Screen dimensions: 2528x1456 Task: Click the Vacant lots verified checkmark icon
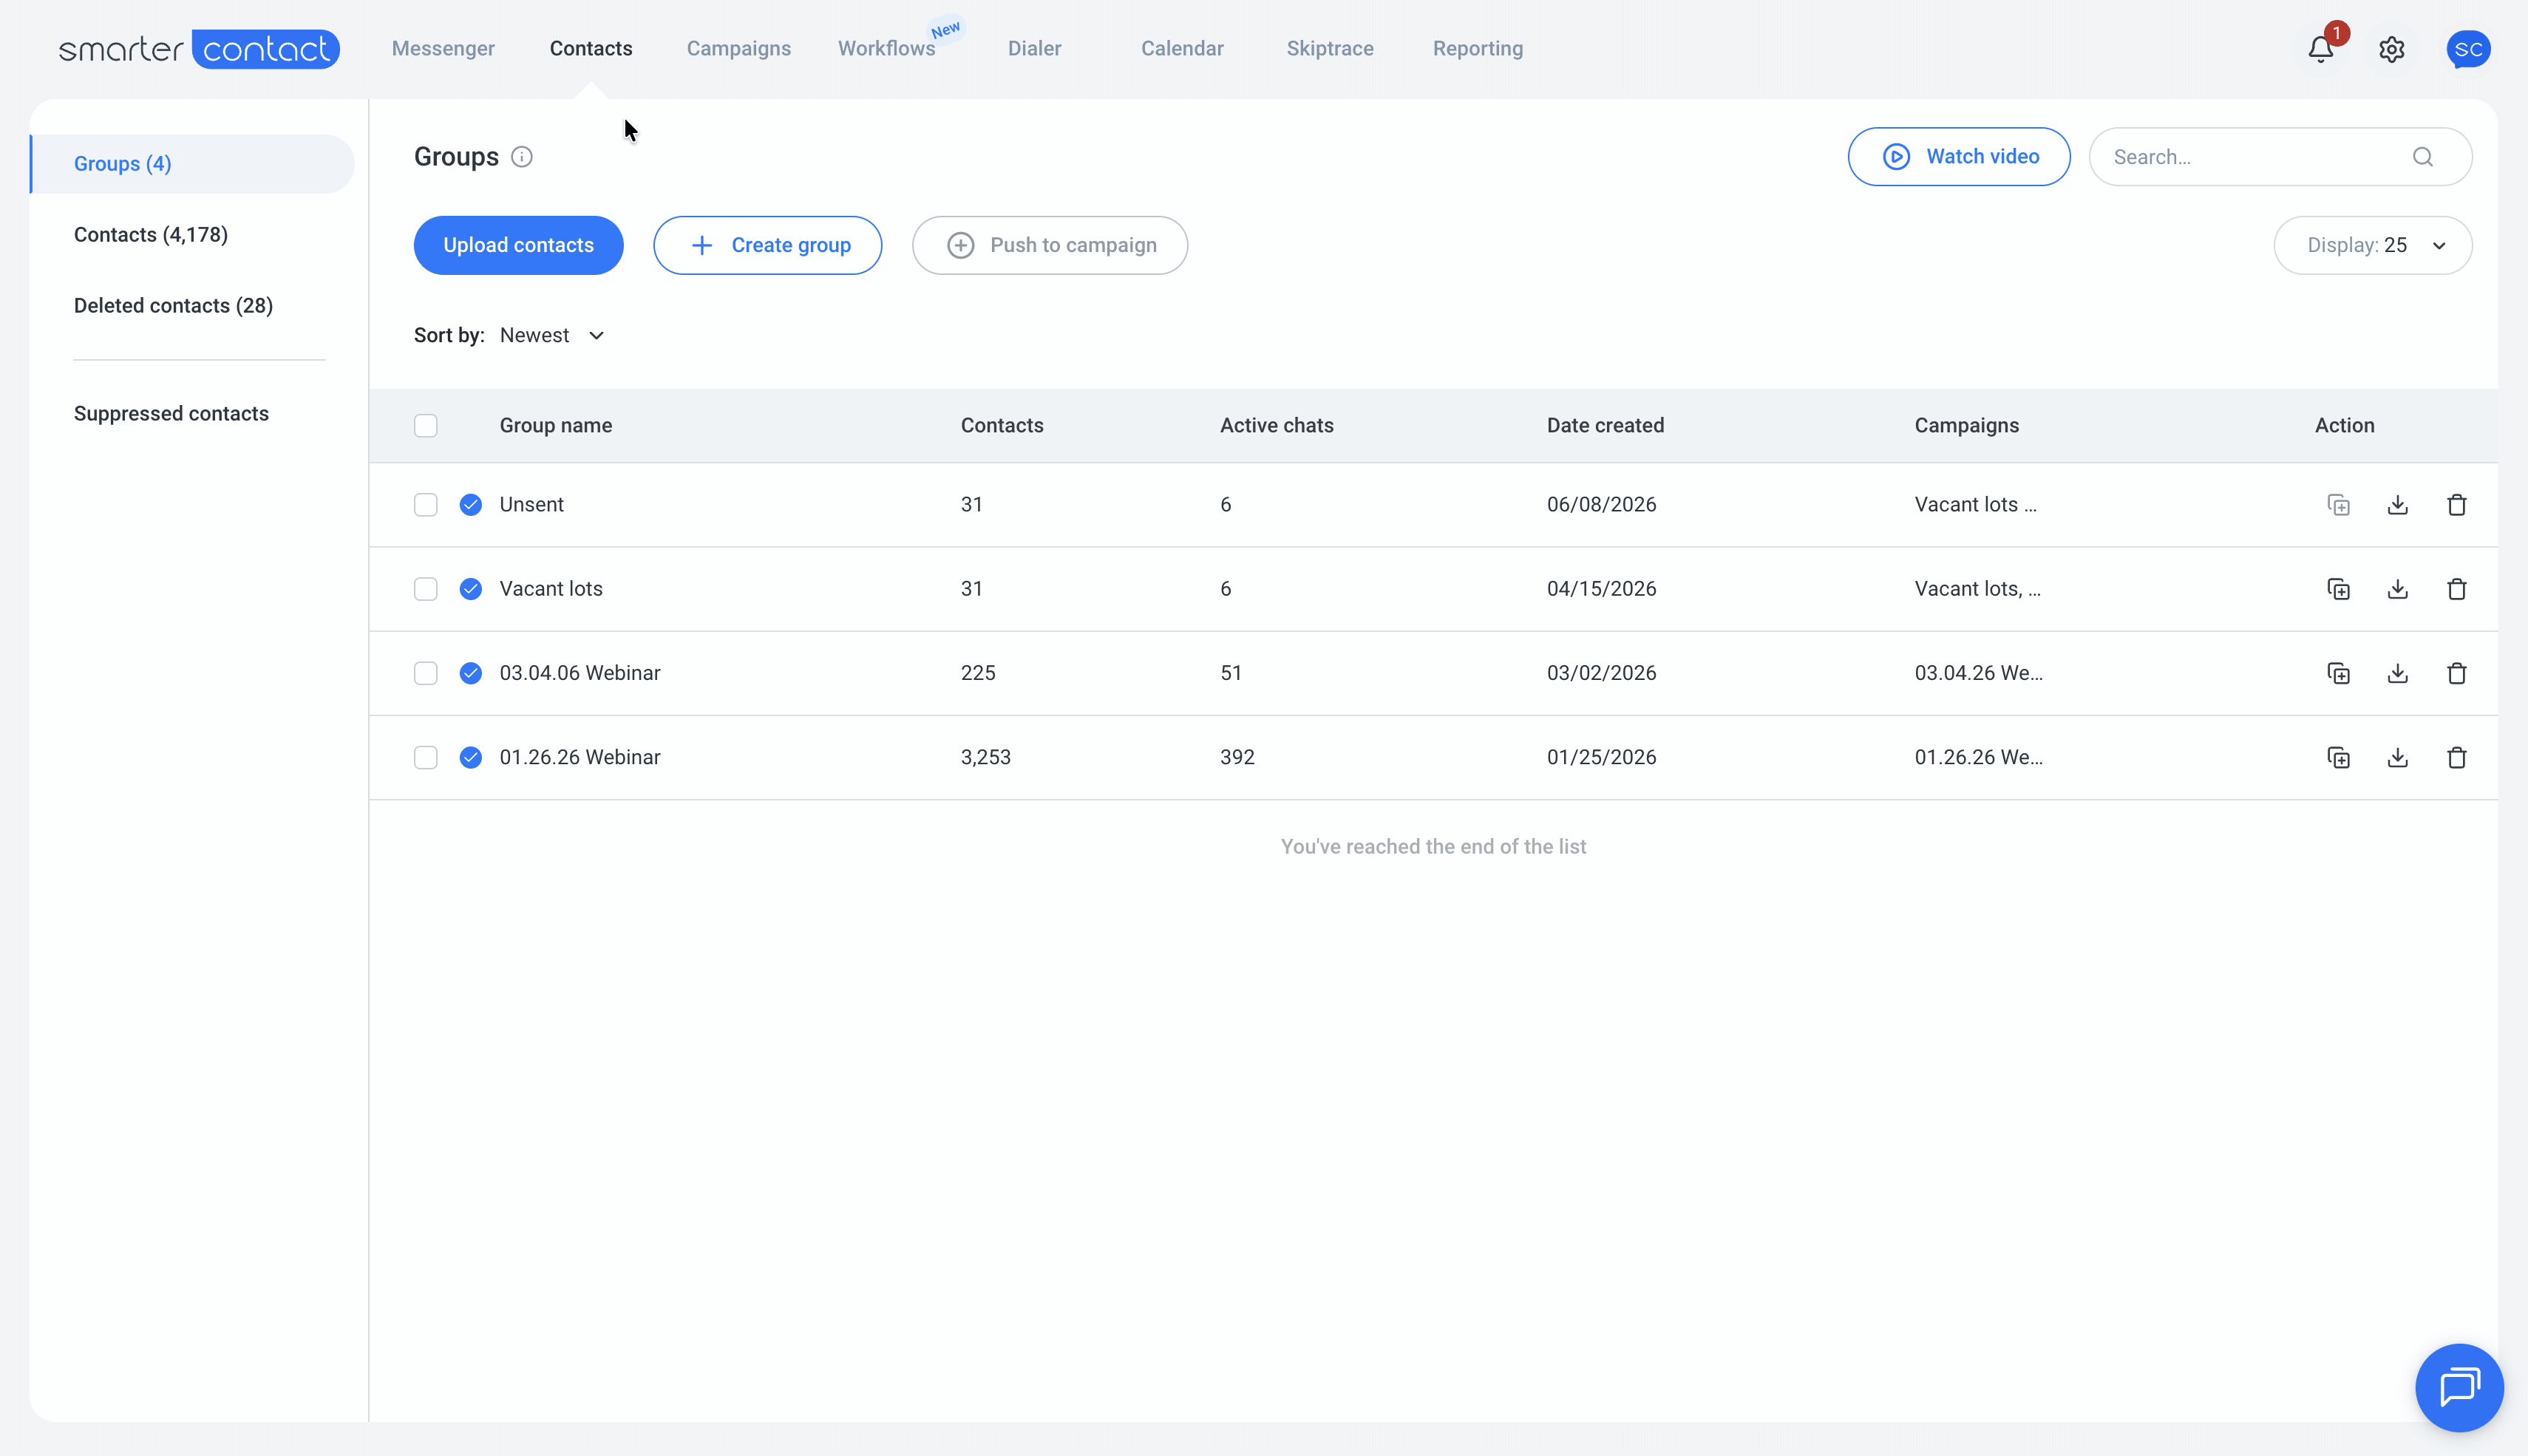[x=471, y=589]
